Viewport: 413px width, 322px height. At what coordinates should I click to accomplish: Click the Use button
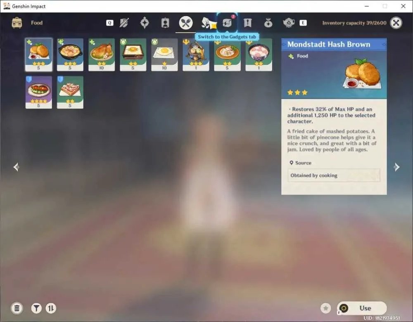(362, 308)
